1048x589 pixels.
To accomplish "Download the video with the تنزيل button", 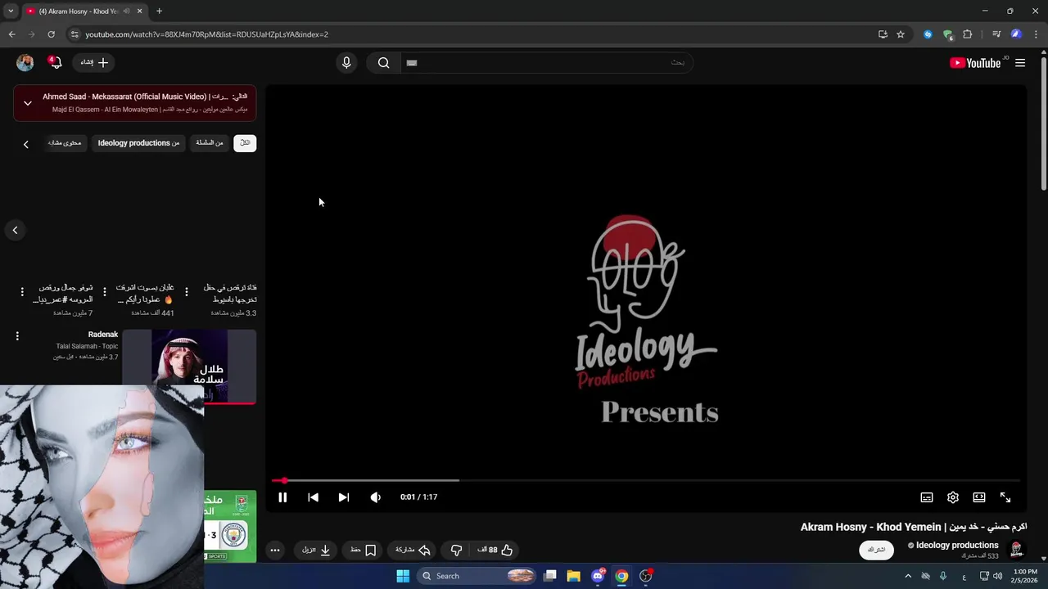I will pyautogui.click(x=316, y=550).
